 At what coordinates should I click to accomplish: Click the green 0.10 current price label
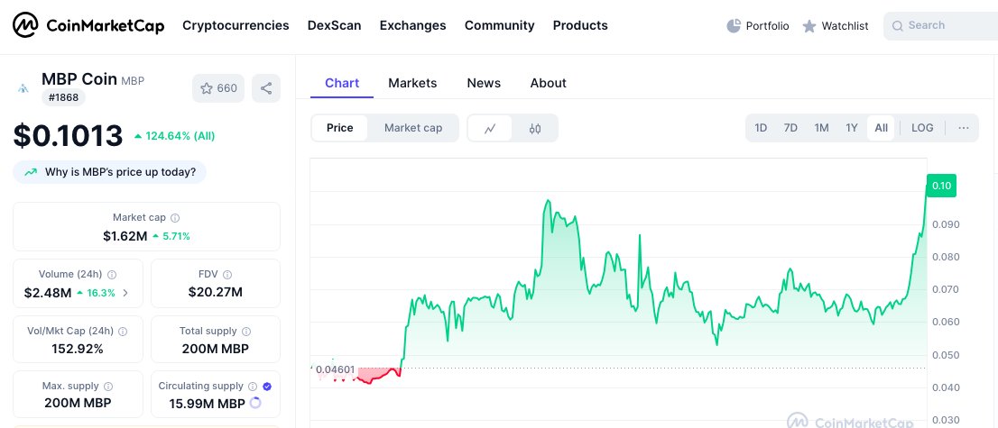(x=941, y=186)
